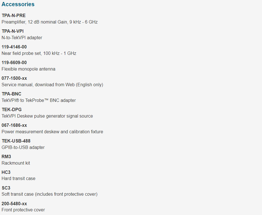Select the RM3 rackmount kit title
The width and height of the screenshot is (262, 215).
[6, 157]
